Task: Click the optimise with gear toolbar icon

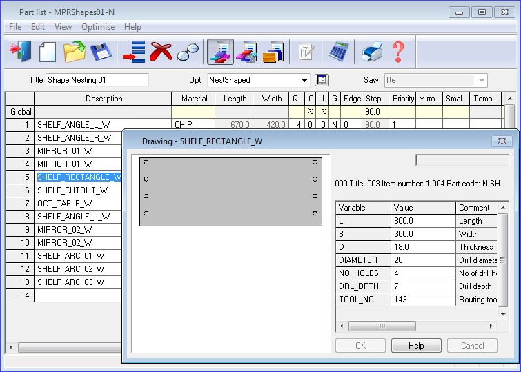Action: click(x=246, y=52)
